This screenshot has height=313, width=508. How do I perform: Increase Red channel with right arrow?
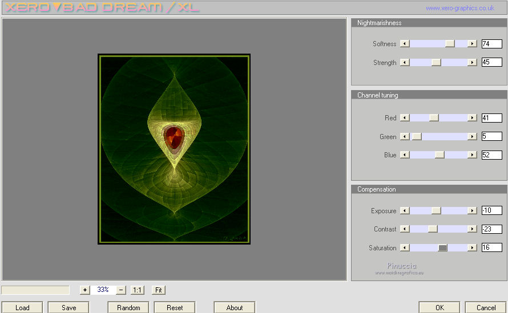point(472,118)
